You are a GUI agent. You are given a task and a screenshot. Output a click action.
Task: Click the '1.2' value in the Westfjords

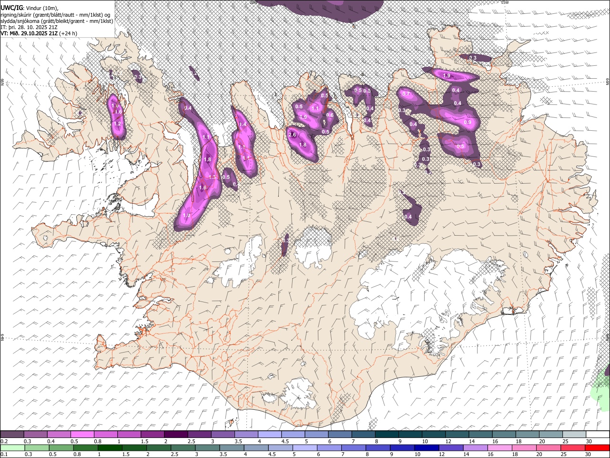pos(117,124)
